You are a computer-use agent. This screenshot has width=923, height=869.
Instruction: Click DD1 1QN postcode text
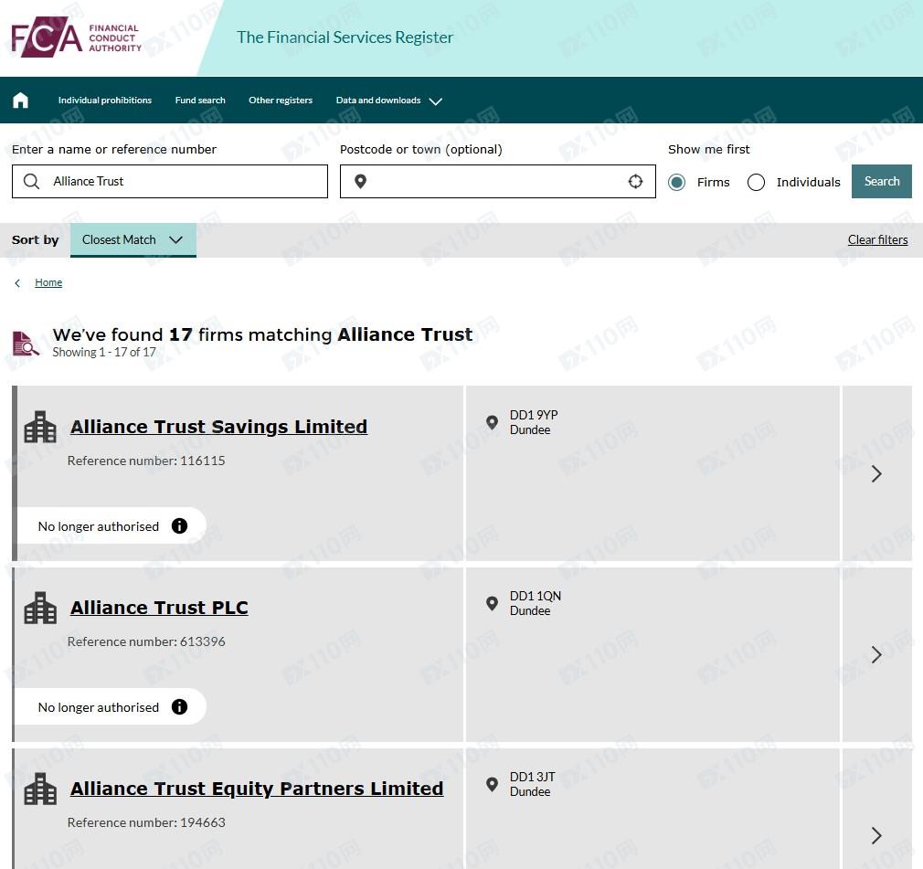(x=536, y=596)
